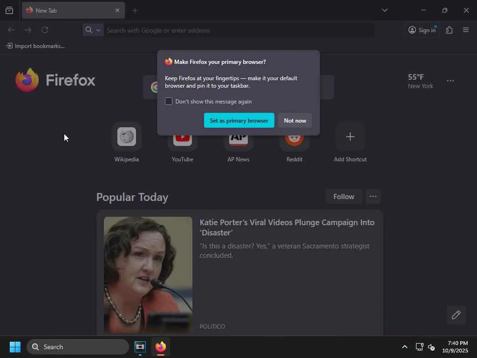Viewport: 477px width, 358px height.
Task: Show hidden system tray icons
Action: tap(405, 347)
